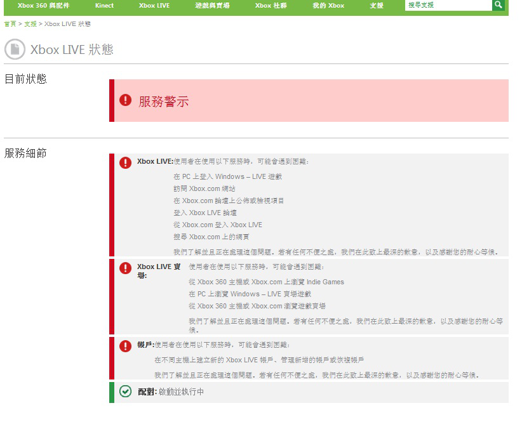Click the green search magnifier button
This screenshot has height=422, width=522.
pyautogui.click(x=499, y=5)
